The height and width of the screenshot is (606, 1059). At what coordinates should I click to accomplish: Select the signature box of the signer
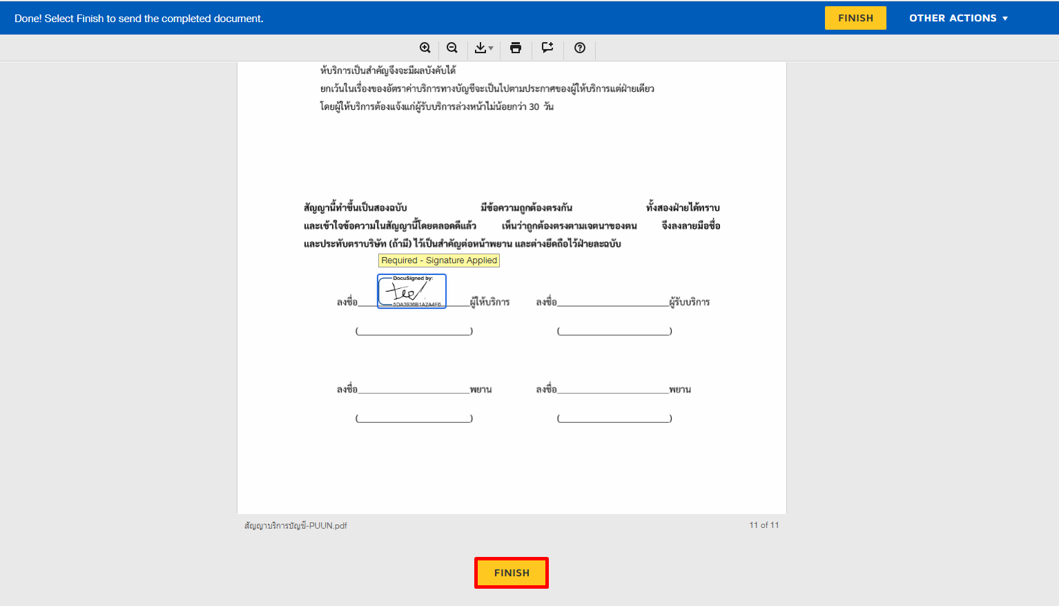pos(411,291)
